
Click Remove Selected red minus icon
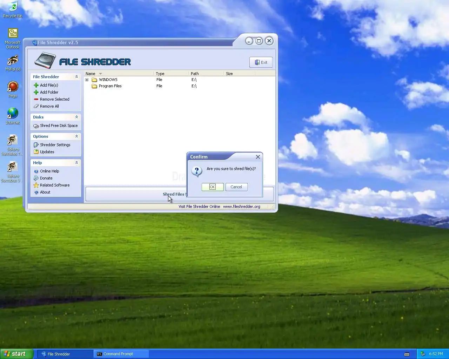(x=36, y=99)
